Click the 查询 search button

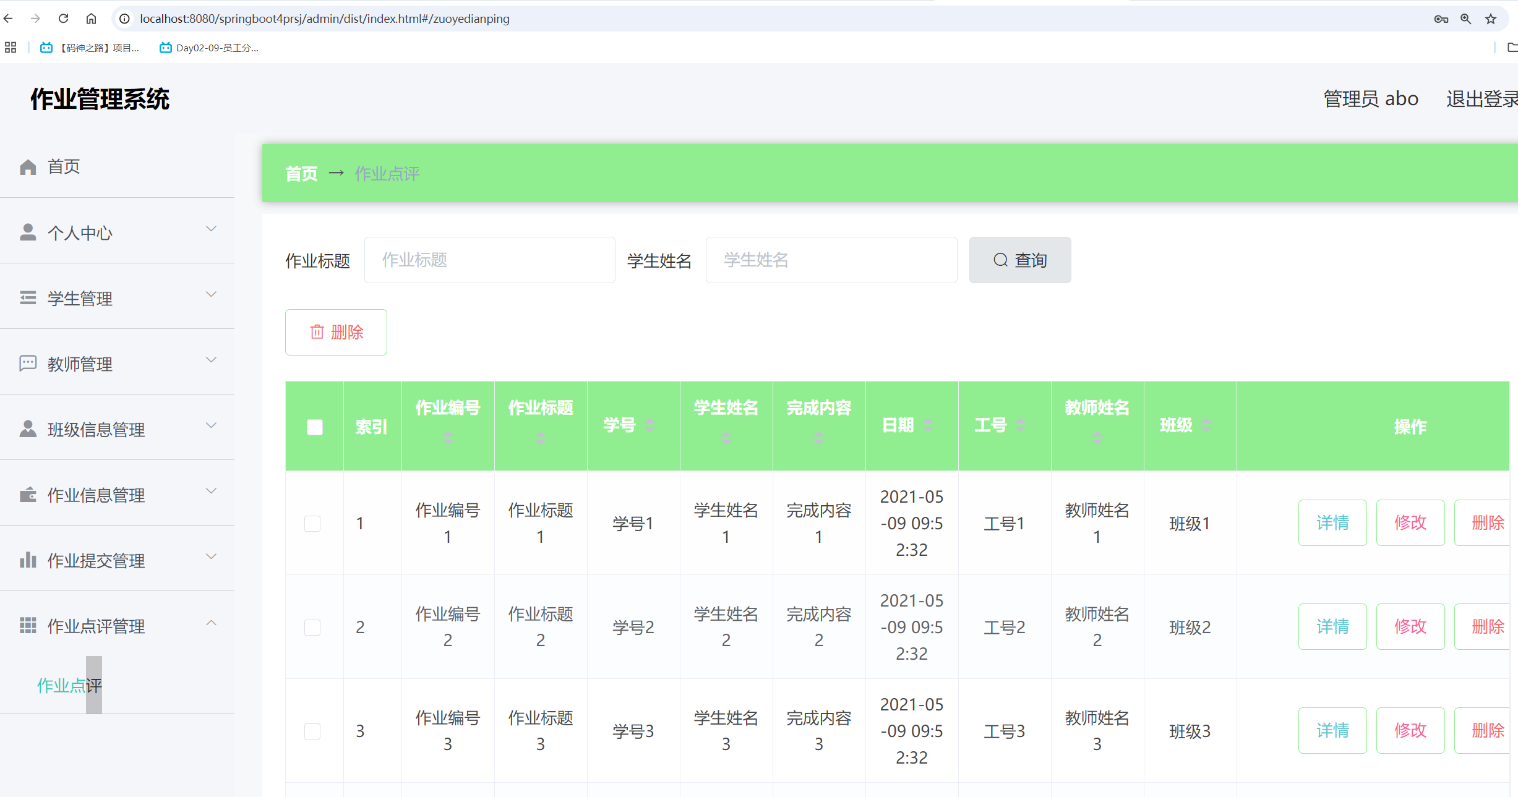[x=1019, y=260]
